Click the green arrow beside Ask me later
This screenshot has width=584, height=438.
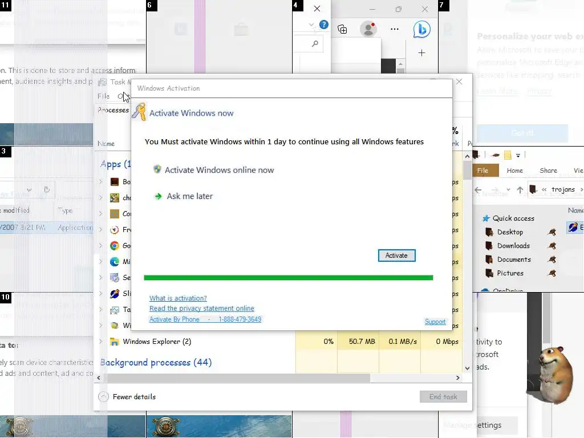[159, 196]
